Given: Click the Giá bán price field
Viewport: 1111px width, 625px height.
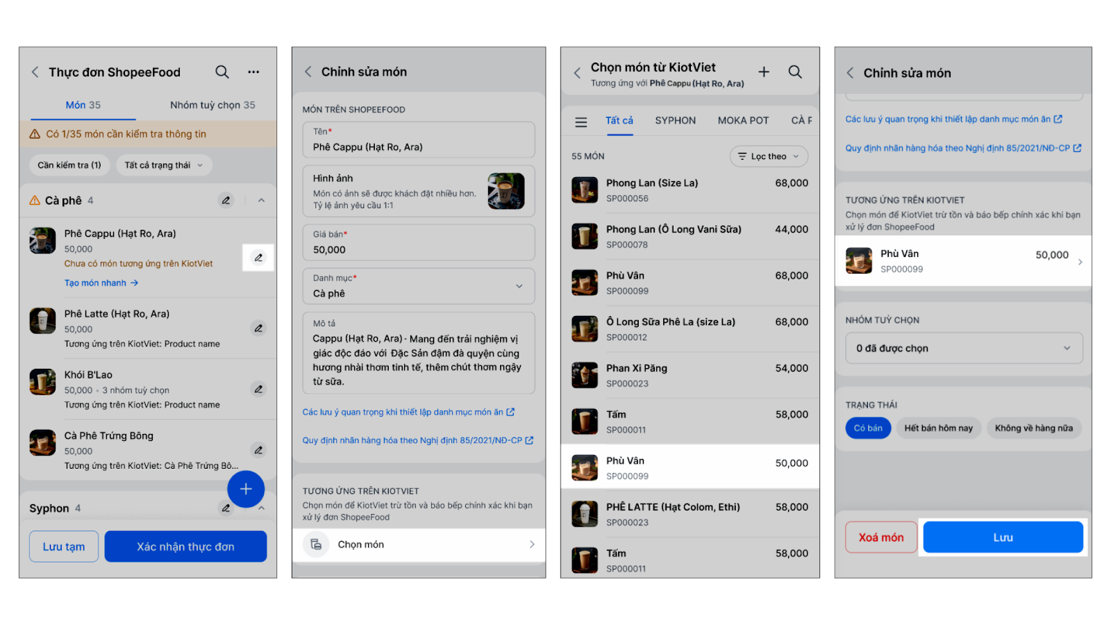Looking at the screenshot, I should [419, 242].
